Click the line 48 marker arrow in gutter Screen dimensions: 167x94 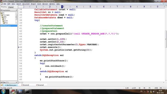coord(19,47)
